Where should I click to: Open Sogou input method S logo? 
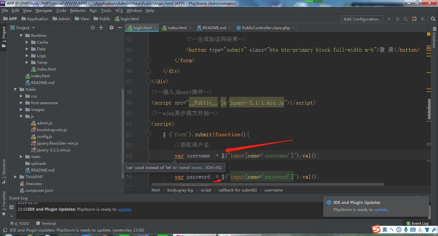[376, 229]
